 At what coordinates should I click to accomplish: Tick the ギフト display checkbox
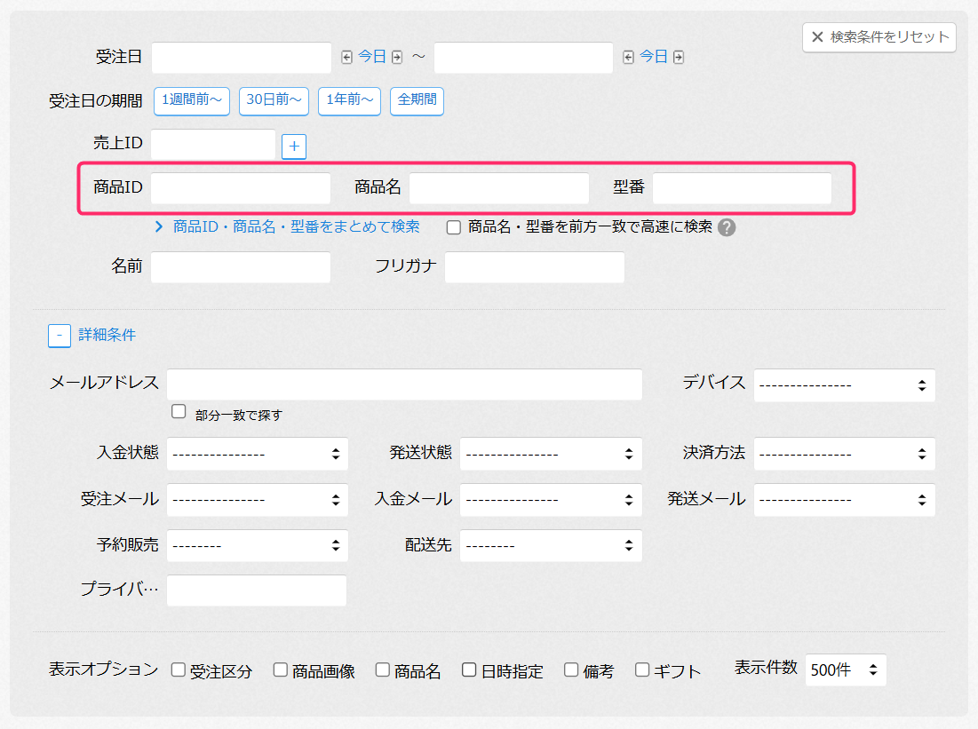(x=642, y=670)
